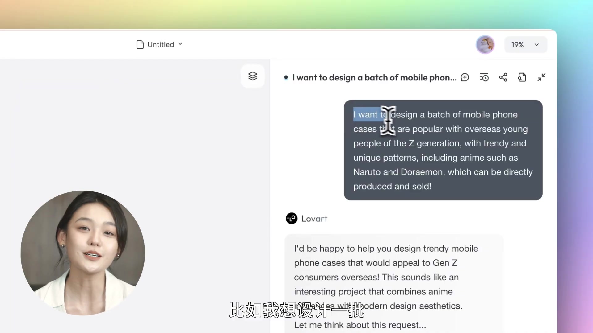Open the layers panel icon
The width and height of the screenshot is (593, 333).
tap(253, 76)
